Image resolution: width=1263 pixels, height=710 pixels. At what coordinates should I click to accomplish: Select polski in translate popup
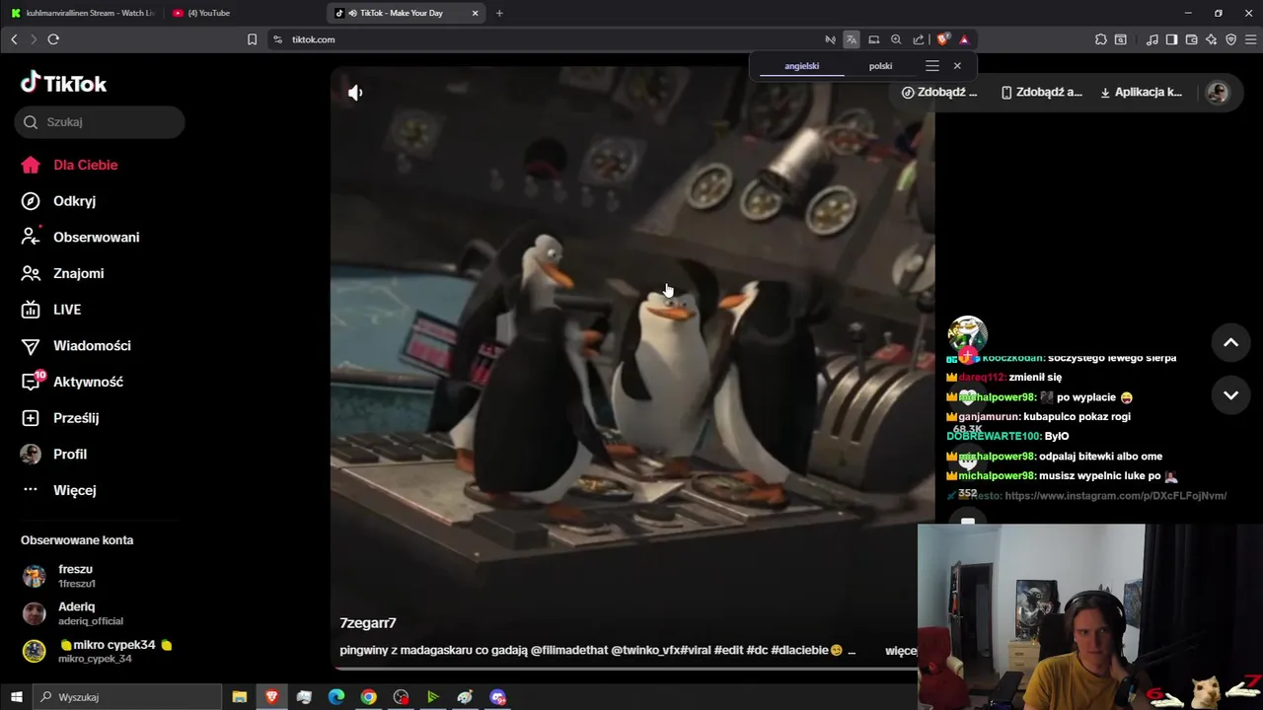[x=880, y=66]
